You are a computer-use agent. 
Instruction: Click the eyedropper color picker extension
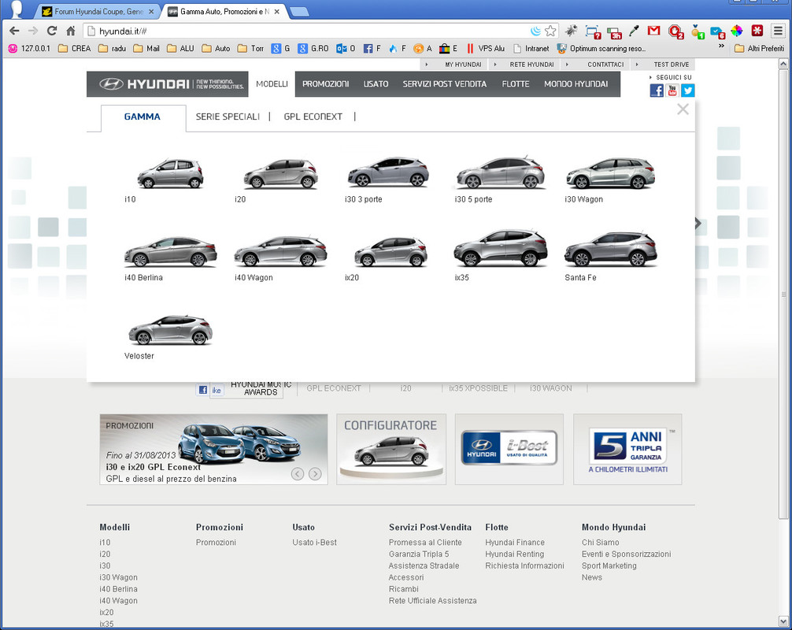pos(634,31)
